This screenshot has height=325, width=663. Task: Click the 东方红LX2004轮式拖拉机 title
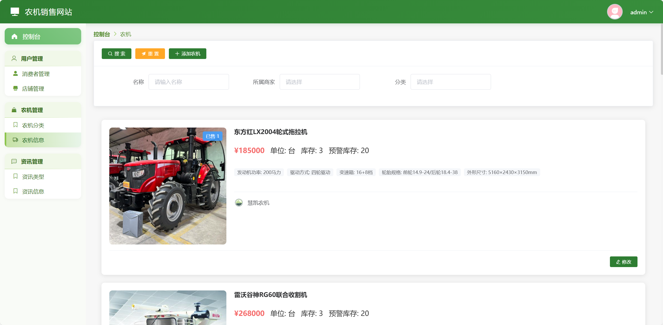[x=271, y=132]
